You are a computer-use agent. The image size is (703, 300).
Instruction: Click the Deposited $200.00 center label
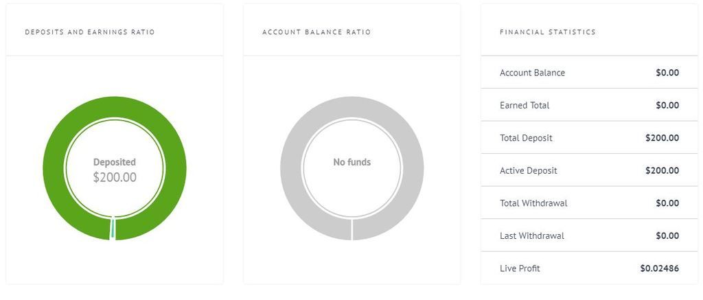(115, 170)
